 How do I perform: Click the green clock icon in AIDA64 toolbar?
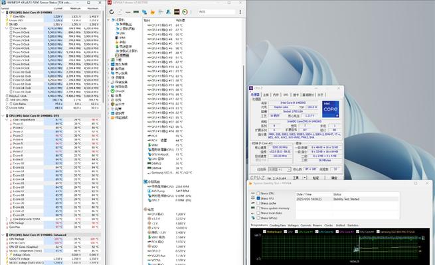[x=185, y=12]
